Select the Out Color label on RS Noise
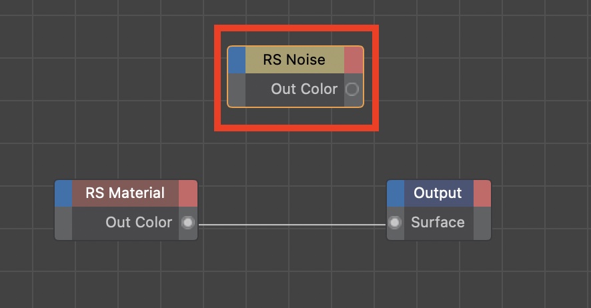Image resolution: width=591 pixels, height=308 pixels. [304, 89]
